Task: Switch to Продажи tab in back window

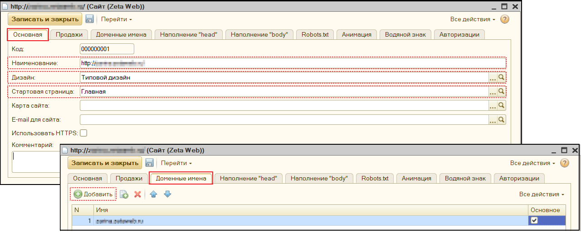Action: click(69, 35)
